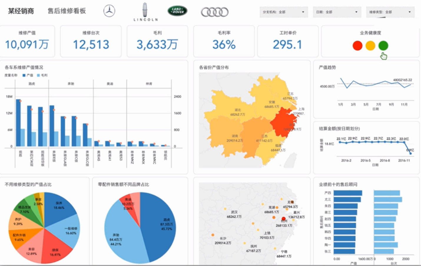The height and width of the screenshot is (266, 421).
Task: Click the 某经销商 dealer name
Action: (21, 11)
